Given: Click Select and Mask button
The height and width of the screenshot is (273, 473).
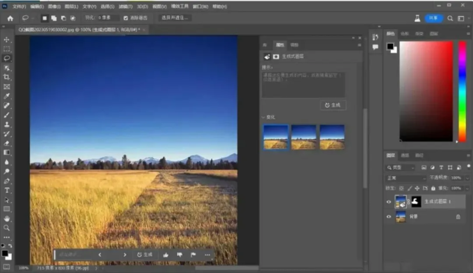Looking at the screenshot, I should point(175,18).
